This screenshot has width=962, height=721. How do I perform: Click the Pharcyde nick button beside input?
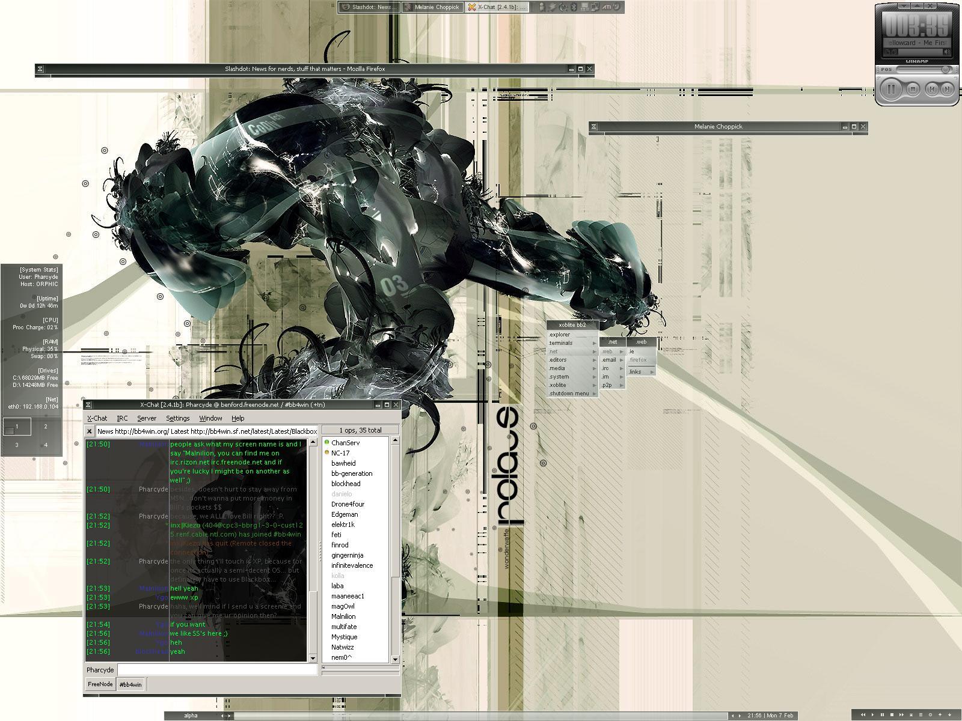click(100, 670)
